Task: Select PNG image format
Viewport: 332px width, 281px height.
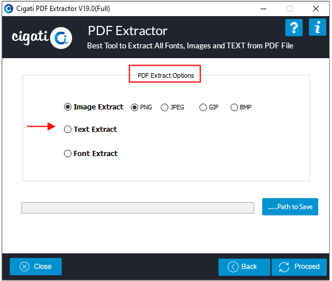Action: pyautogui.click(x=134, y=108)
